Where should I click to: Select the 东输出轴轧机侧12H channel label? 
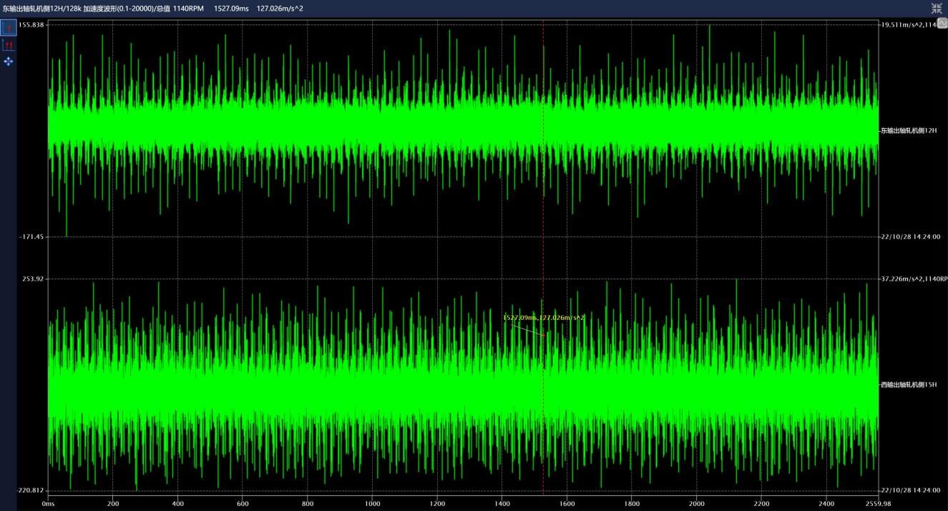tap(909, 130)
